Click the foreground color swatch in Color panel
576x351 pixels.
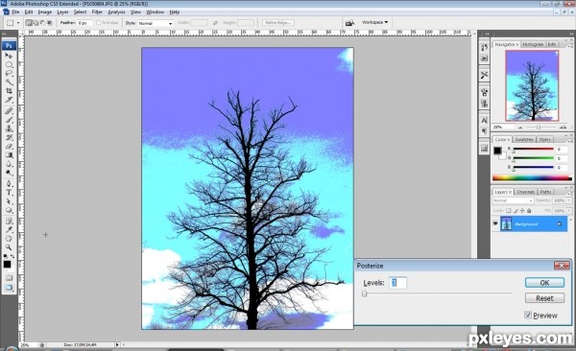tap(497, 151)
